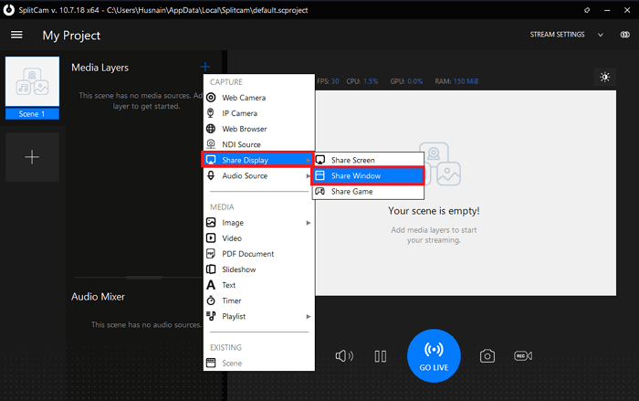Screen dimensions: 639x401
Task: Click the Scene 1 label
Action: click(x=32, y=114)
